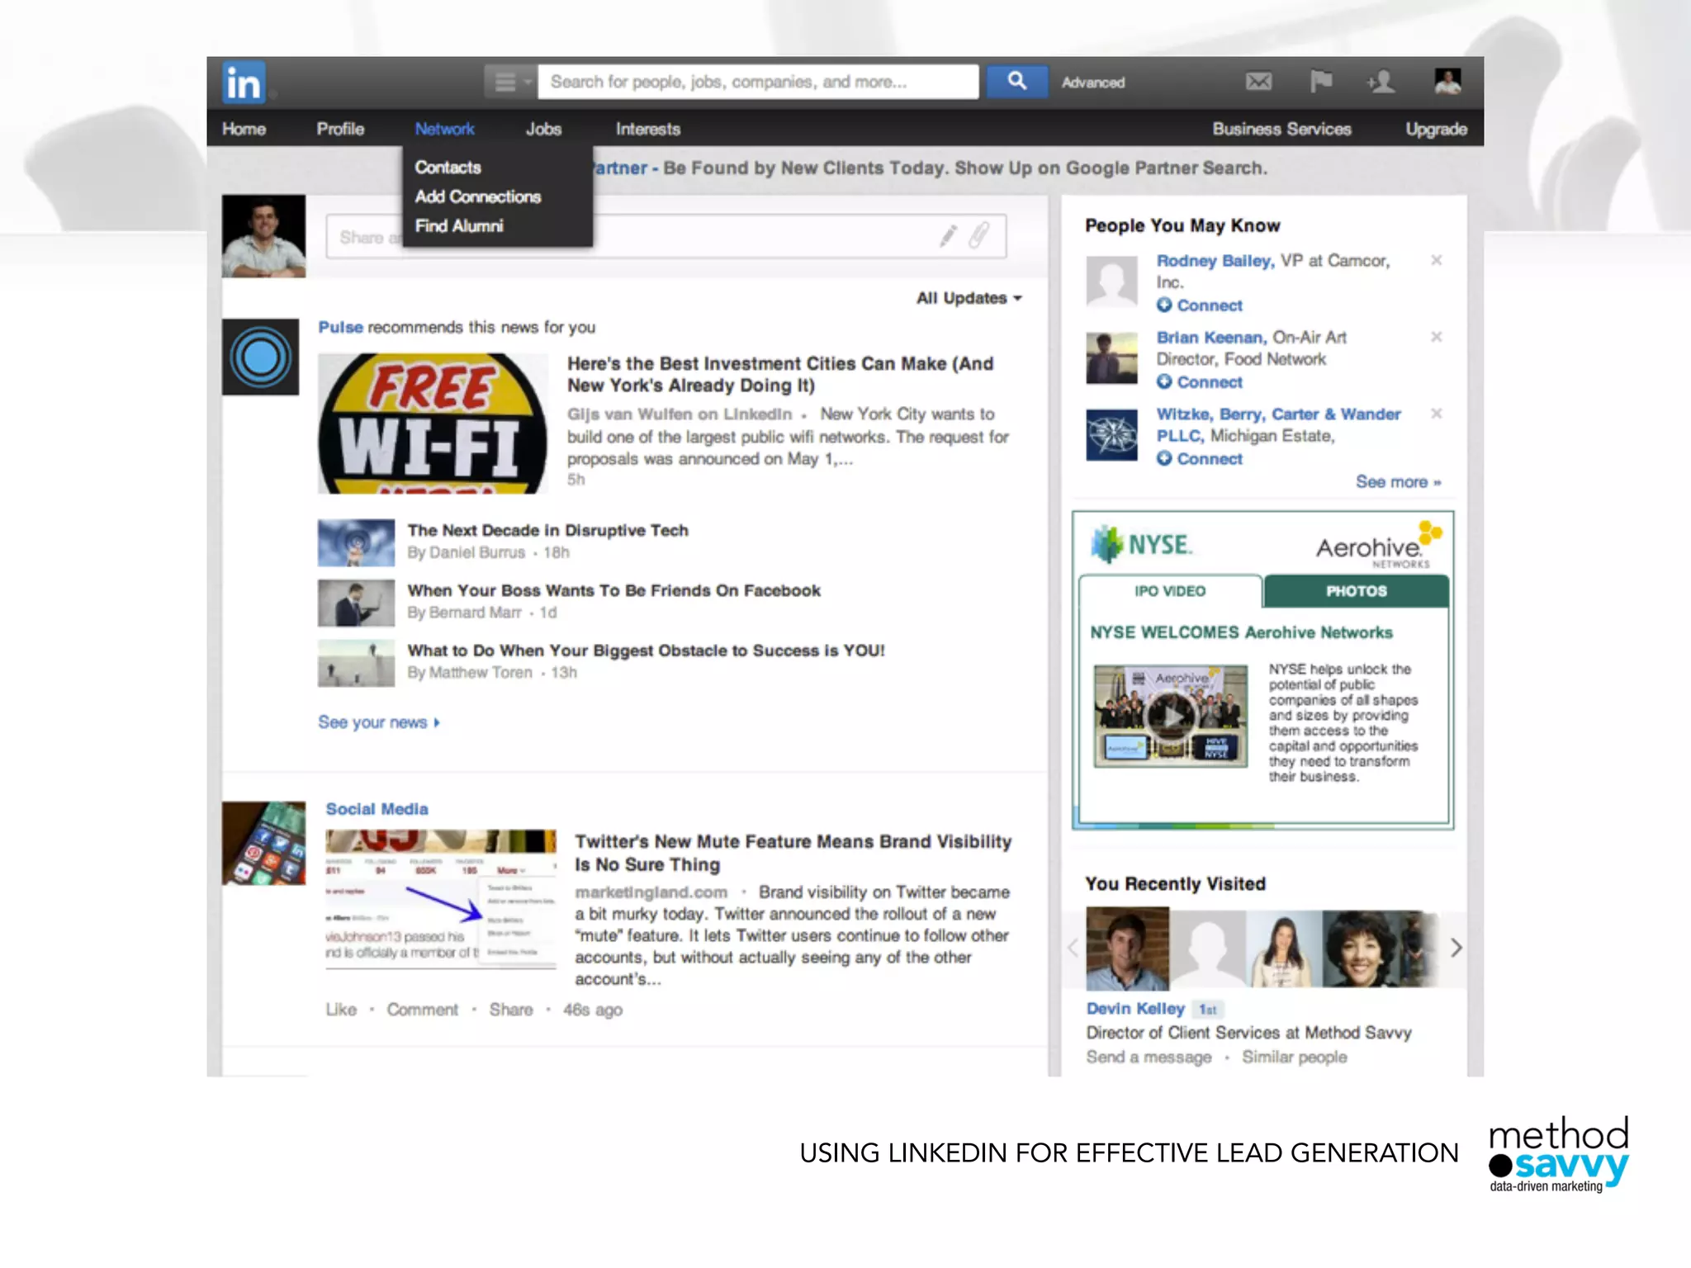Open The Next Decade in Disruptive Tech
Screen dimensions: 1691x1268
point(547,530)
